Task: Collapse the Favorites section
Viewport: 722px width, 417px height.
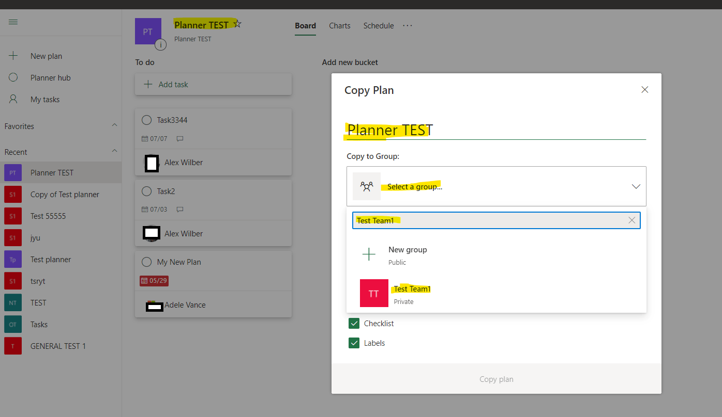Action: [114, 126]
